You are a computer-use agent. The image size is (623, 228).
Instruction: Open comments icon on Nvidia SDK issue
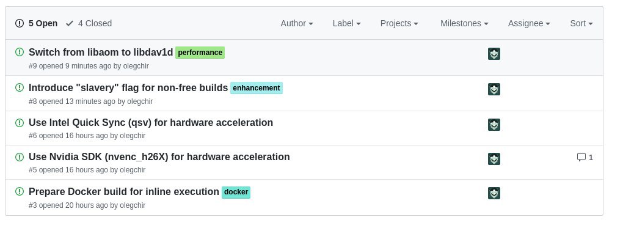pos(585,158)
